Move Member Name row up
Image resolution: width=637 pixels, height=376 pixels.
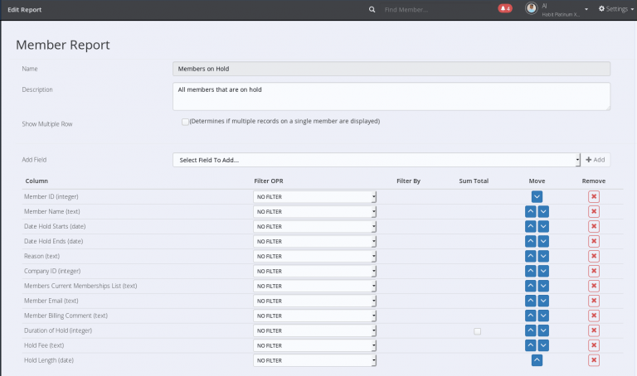pos(531,211)
